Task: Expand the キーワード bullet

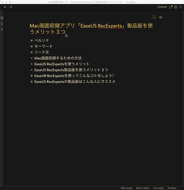Action: [31, 46]
